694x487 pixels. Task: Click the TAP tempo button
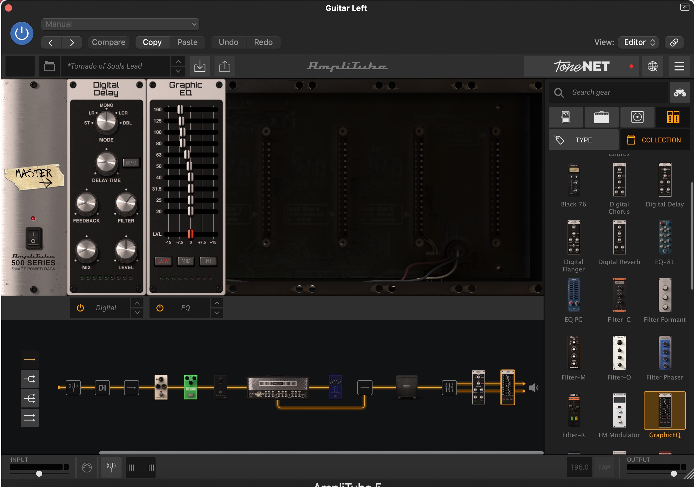[604, 467]
